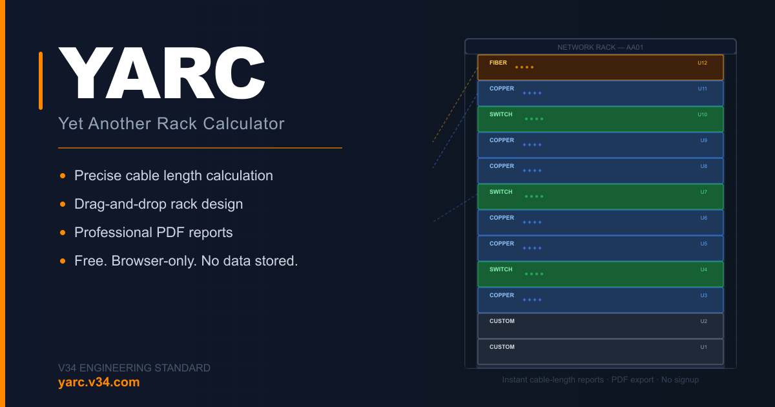Click "Professional PDF reports" bullet text

pos(154,232)
